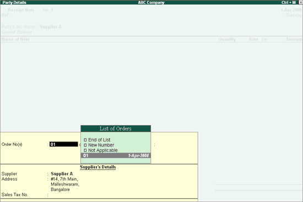Click the small box icon beside New Number

click(x=85, y=145)
